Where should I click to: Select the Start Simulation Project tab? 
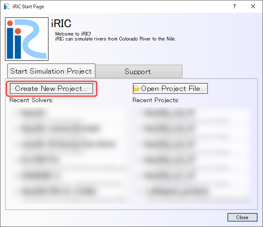pyautogui.click(x=51, y=71)
